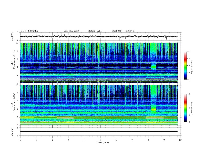Click the "ch.1(V)" waveform axis label

(x=12, y=36)
